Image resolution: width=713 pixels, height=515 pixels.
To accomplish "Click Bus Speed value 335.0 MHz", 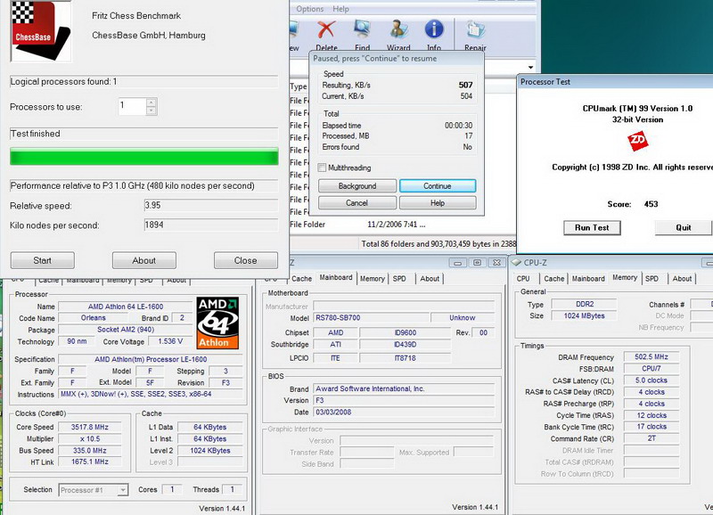I will pyautogui.click(x=90, y=451).
